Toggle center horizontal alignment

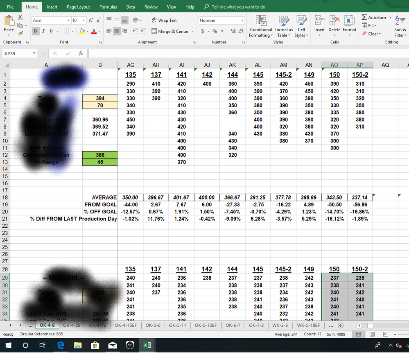click(117, 31)
